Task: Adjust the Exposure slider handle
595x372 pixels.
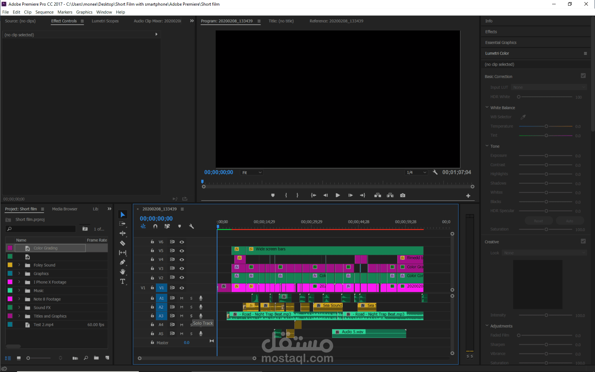Action: pos(546,156)
